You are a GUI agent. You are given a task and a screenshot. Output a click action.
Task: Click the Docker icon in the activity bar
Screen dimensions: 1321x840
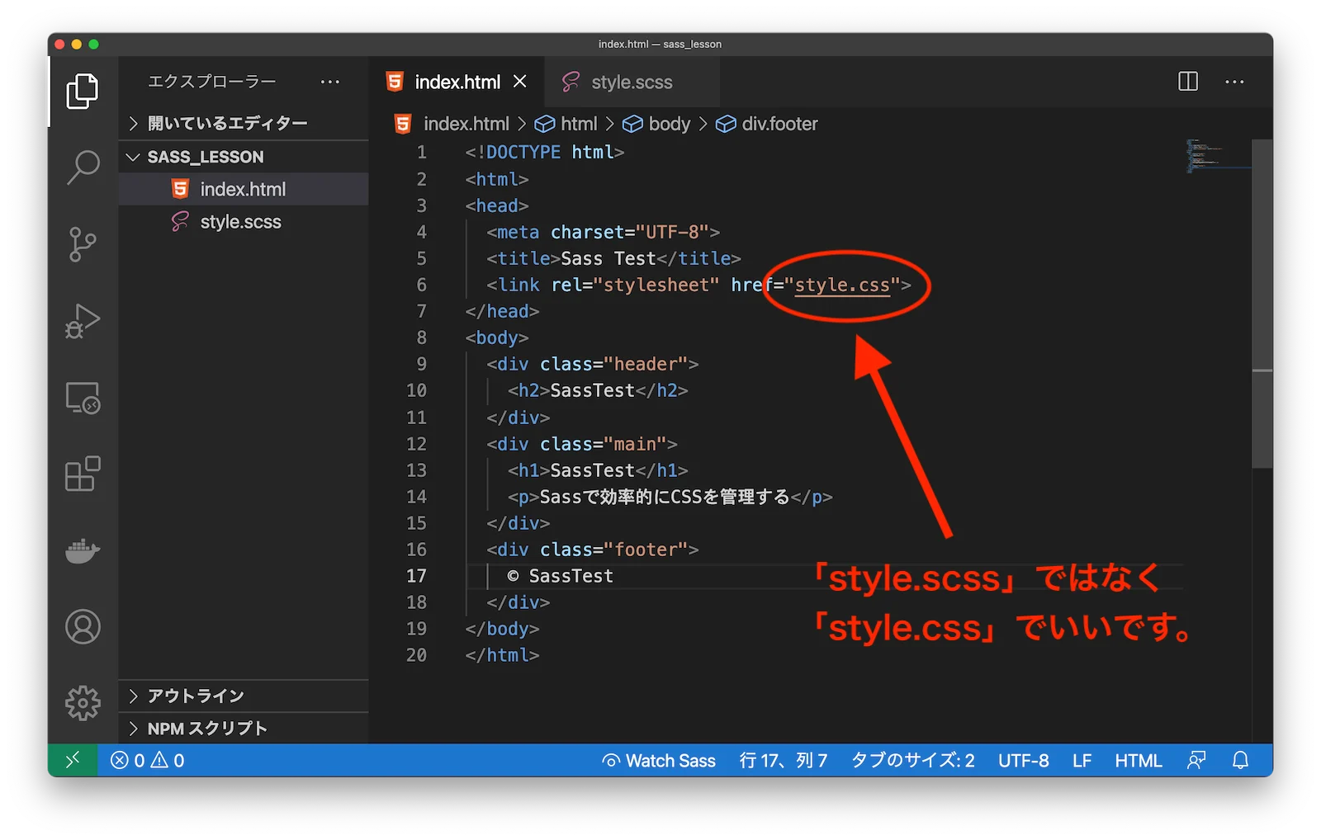pyautogui.click(x=82, y=551)
